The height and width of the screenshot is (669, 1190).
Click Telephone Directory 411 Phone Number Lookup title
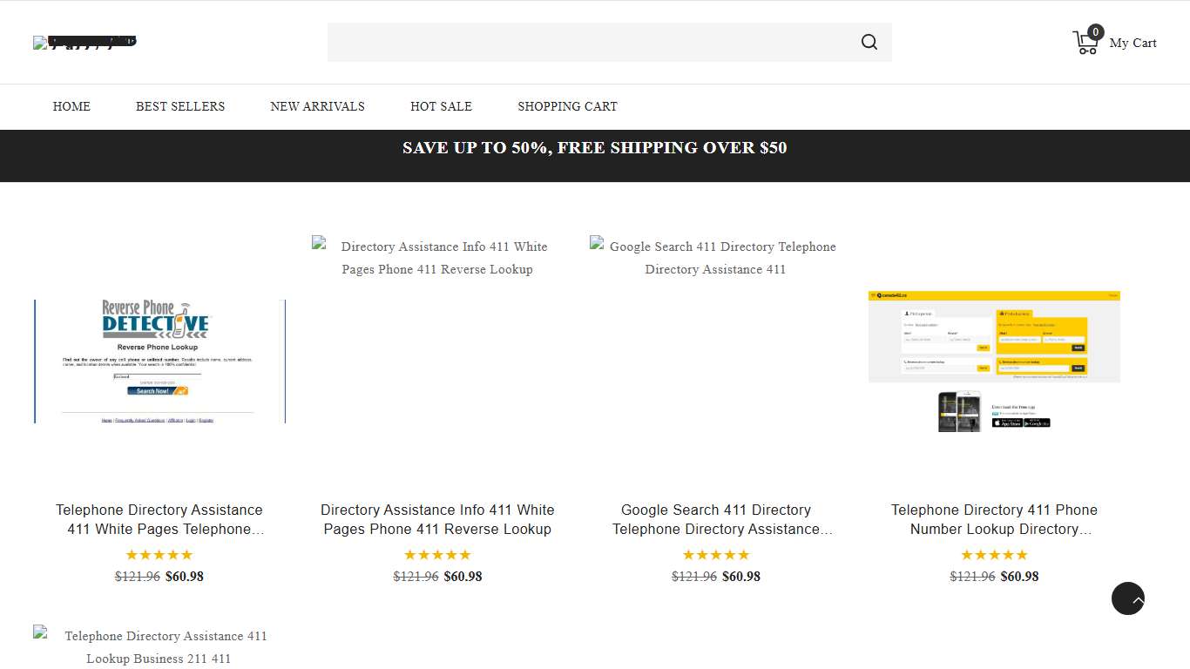pos(994,519)
